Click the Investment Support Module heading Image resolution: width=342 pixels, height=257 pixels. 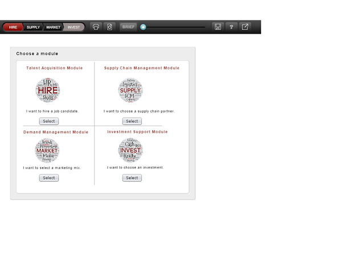(137, 131)
